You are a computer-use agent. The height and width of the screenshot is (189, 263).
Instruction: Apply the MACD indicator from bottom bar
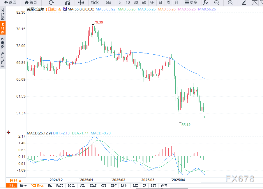pos(60,186)
